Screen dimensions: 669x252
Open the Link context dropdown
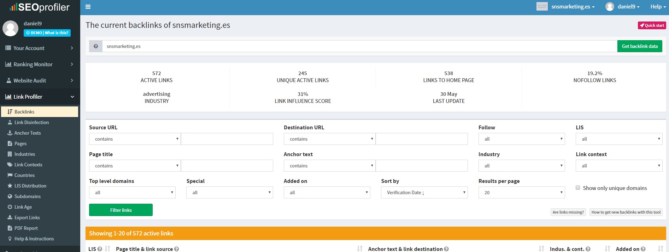[619, 166]
